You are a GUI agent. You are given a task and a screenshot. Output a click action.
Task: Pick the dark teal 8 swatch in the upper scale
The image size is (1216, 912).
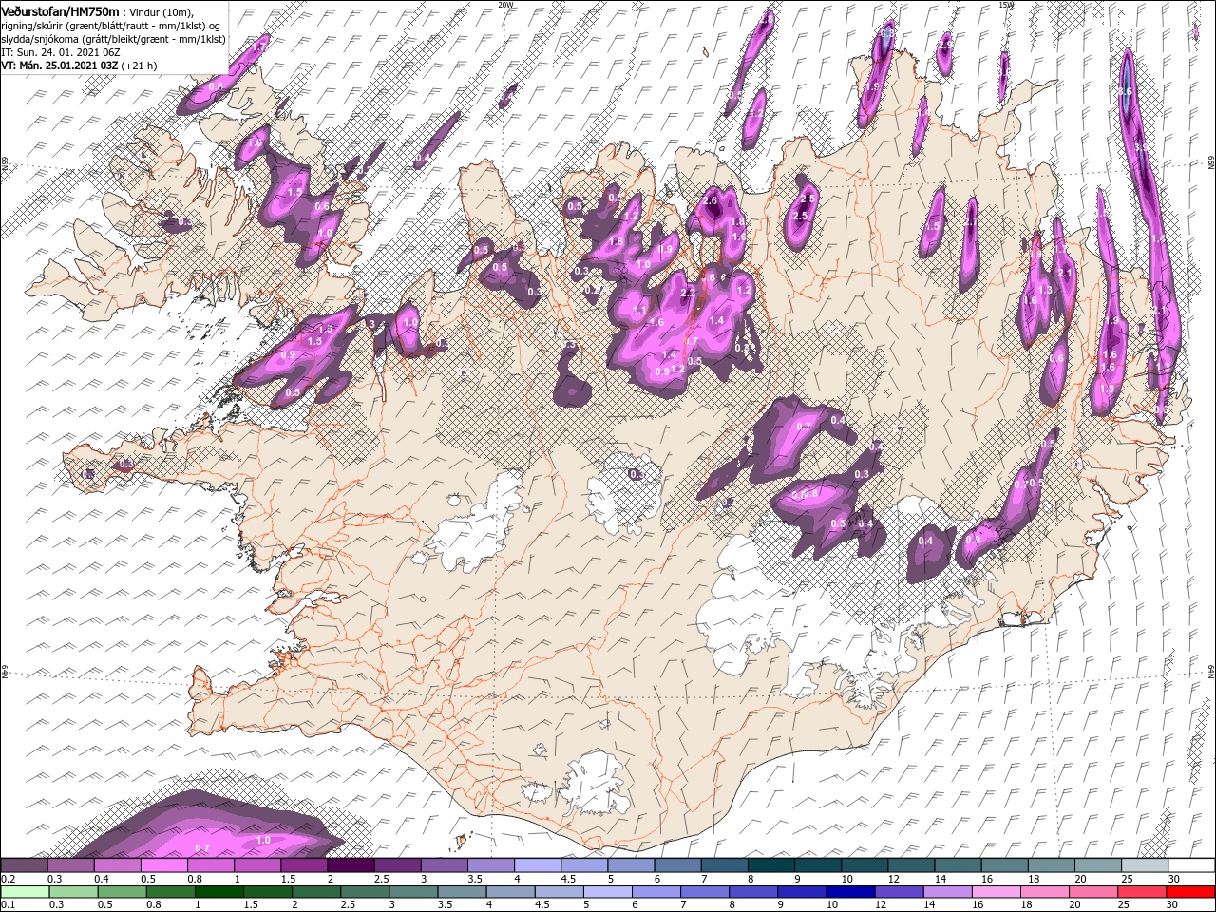coord(769,865)
